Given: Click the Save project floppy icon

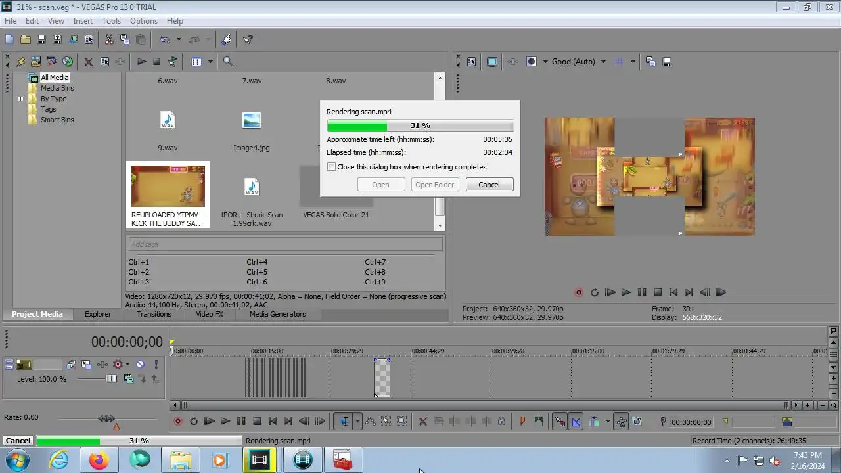Looking at the screenshot, I should (x=41, y=39).
